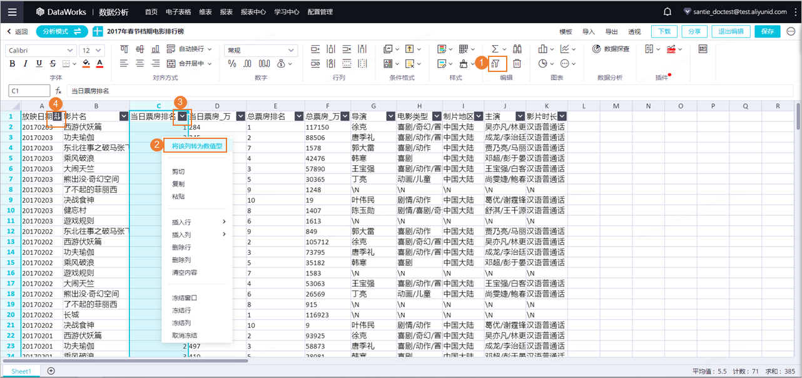
Task: Open the red font color swatch
Action: coord(100,64)
